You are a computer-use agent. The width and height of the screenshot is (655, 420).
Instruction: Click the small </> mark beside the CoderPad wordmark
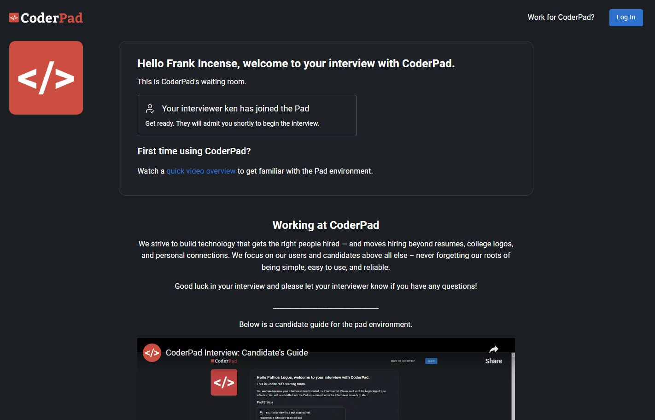point(13,17)
